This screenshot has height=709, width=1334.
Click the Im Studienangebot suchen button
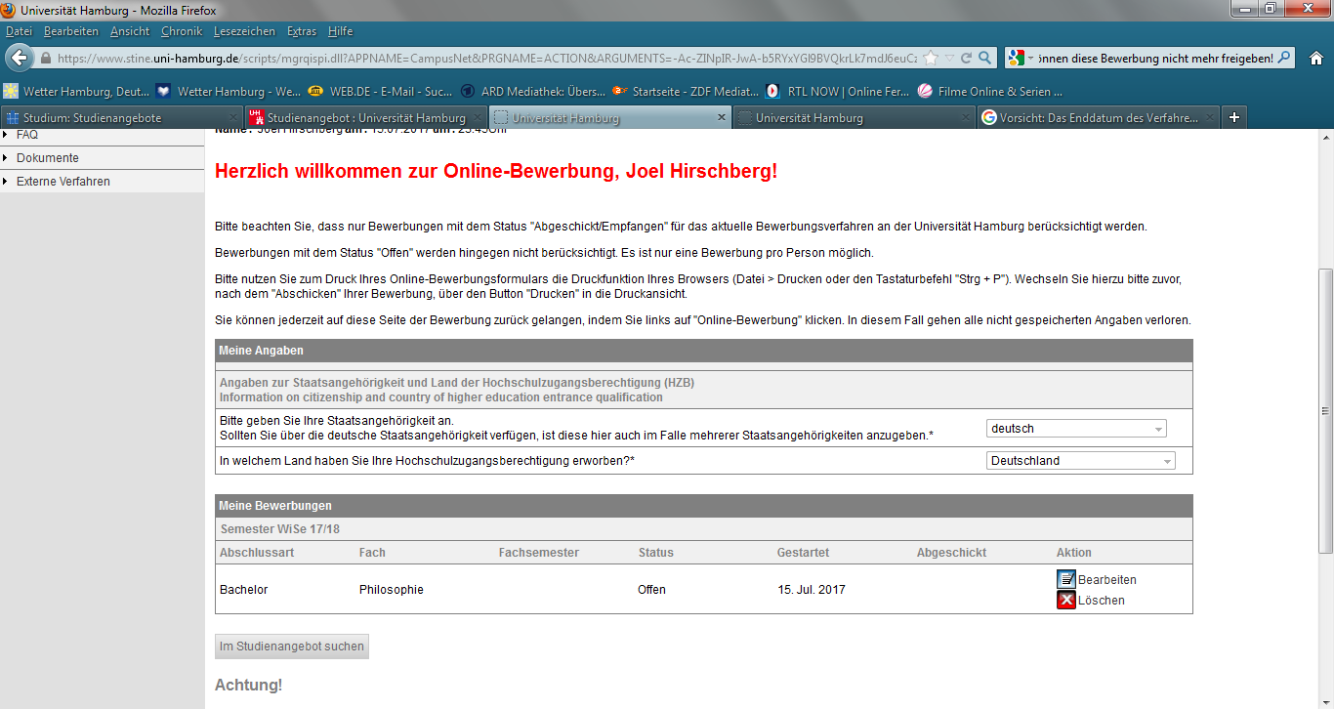point(291,646)
